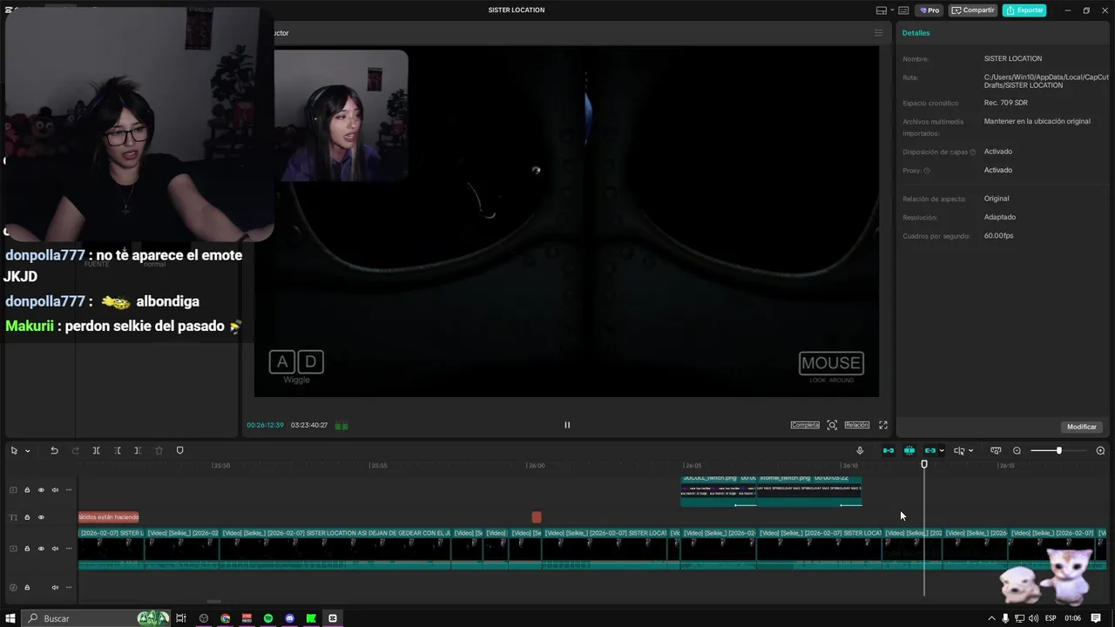Open preview axis dropdown arrow
1115x627 pixels.
[970, 451]
